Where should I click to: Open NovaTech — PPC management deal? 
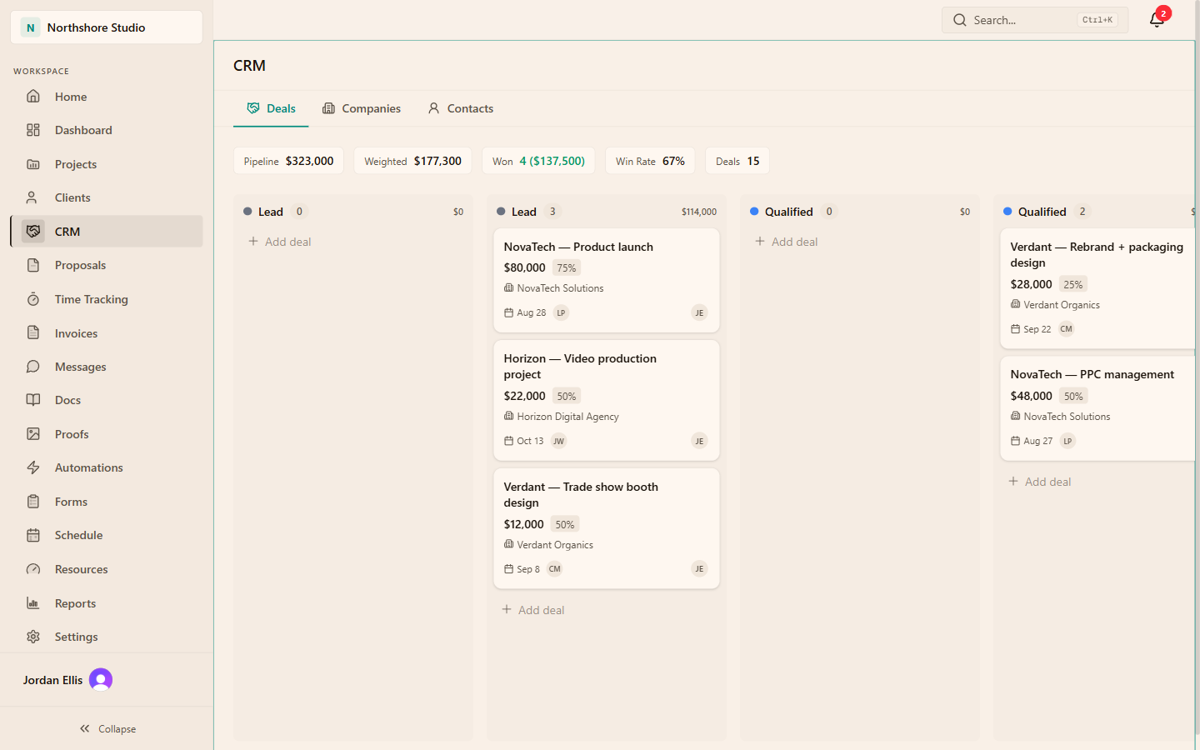[1097, 408]
